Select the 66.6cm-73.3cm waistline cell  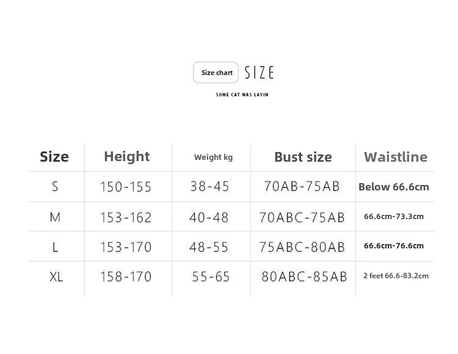click(x=394, y=217)
